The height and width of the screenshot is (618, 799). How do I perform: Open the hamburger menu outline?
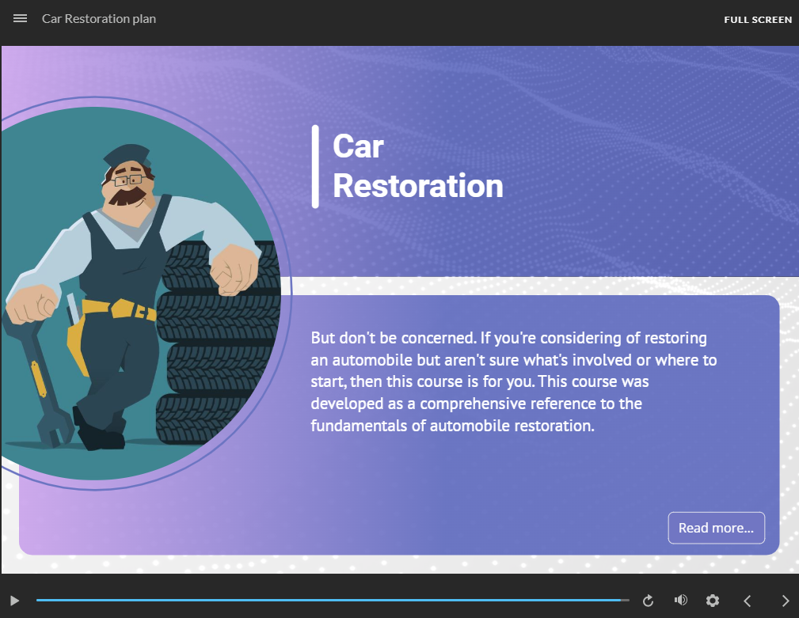click(20, 18)
